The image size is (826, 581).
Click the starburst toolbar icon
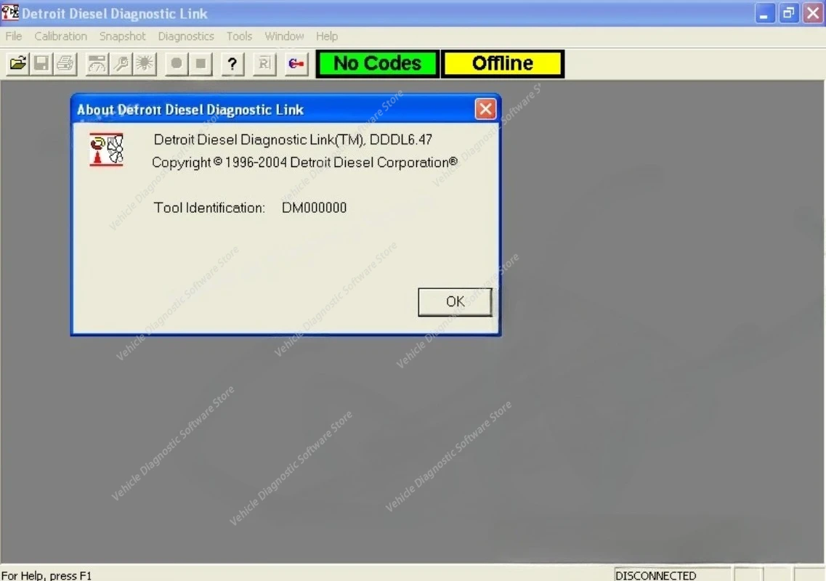pyautogui.click(x=145, y=64)
